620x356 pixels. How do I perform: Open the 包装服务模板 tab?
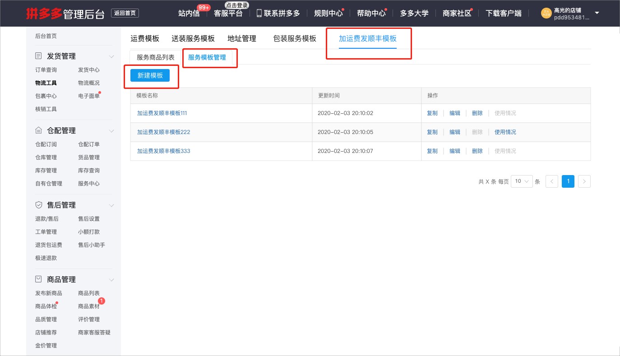(x=295, y=38)
